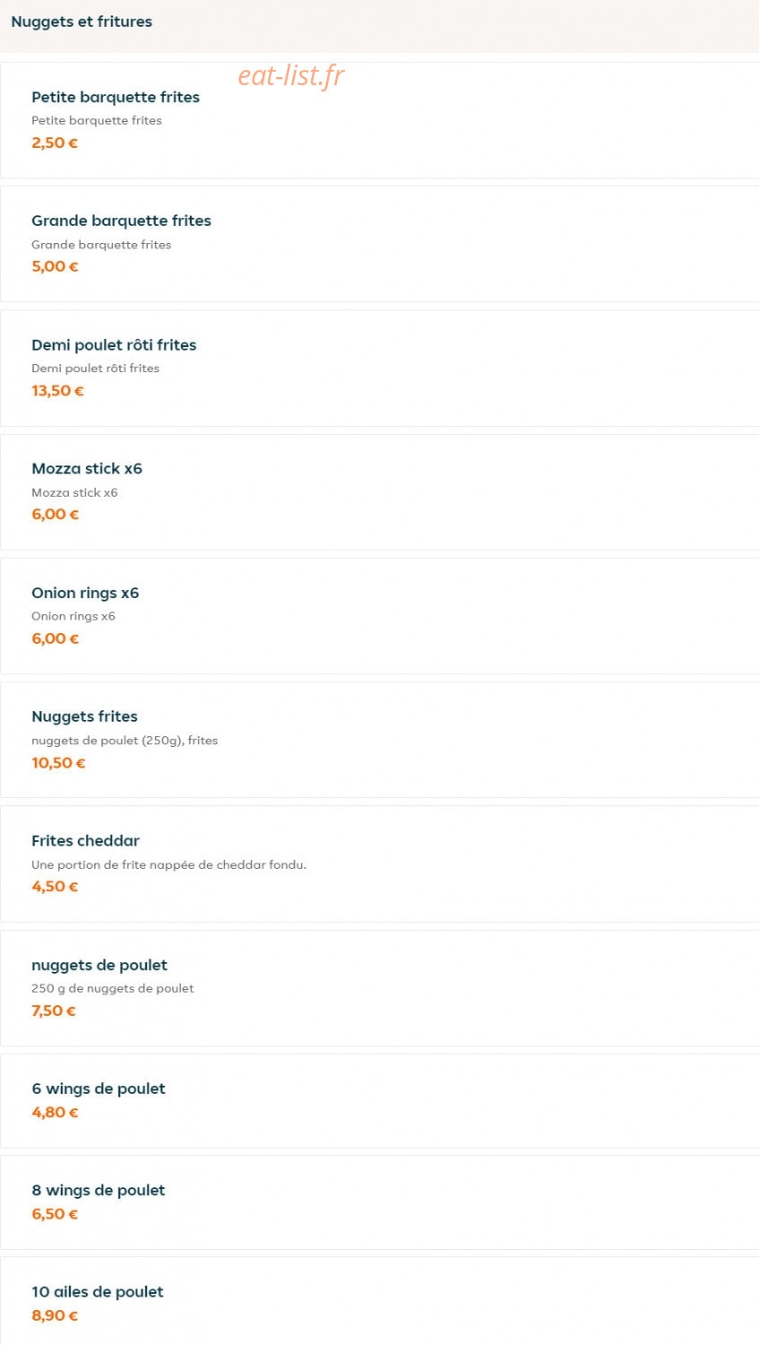Click the Nuggets et fritures section header
Viewport: 759px width, 1345px height.
[x=82, y=22]
